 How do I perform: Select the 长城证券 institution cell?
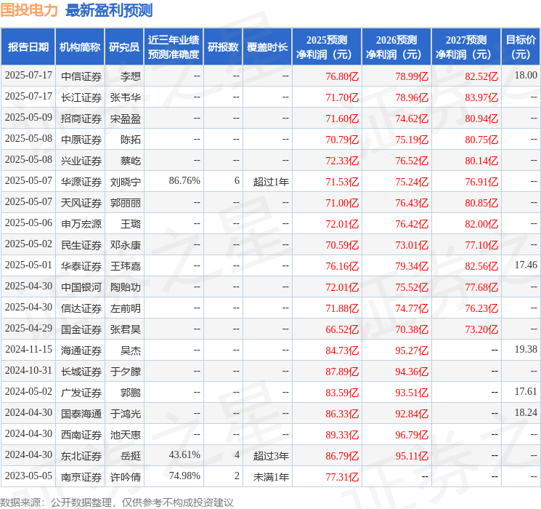tap(81, 371)
